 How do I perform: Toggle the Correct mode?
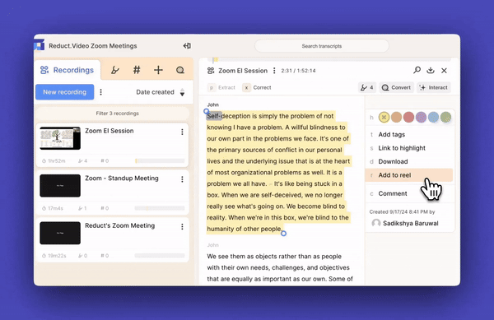pos(257,87)
